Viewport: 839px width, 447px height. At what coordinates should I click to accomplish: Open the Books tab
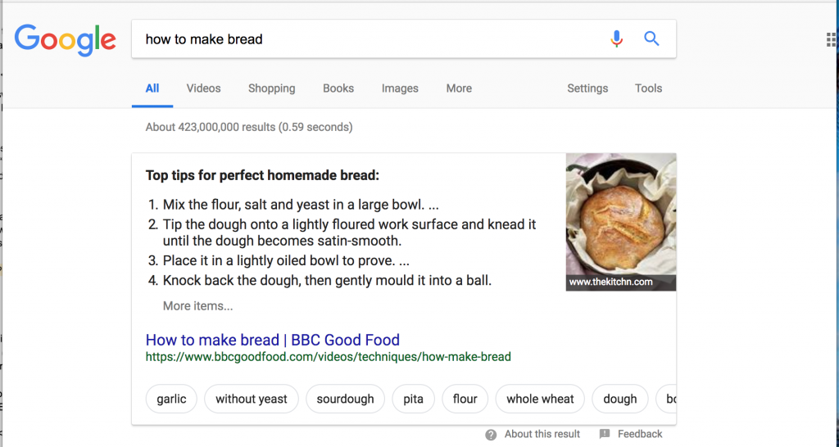(338, 88)
